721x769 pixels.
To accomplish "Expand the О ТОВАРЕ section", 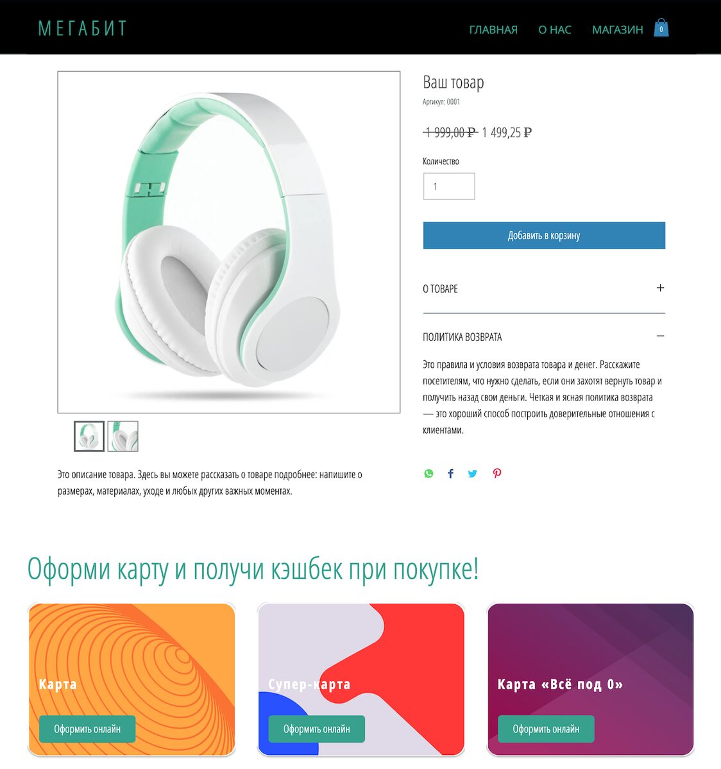I will [544, 288].
